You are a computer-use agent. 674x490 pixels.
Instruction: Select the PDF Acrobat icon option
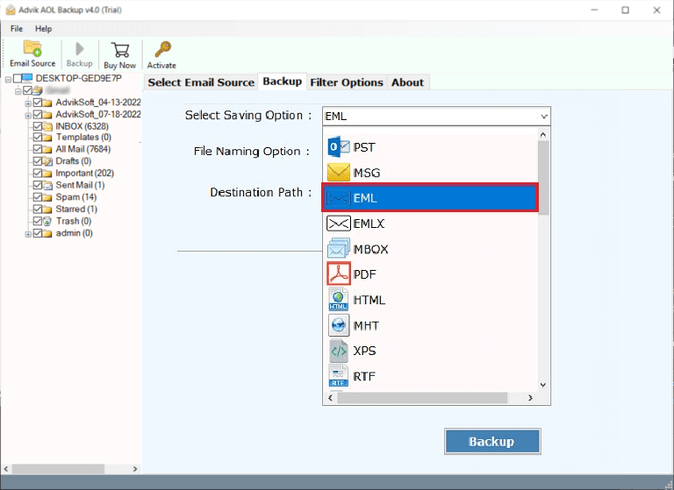(x=338, y=274)
